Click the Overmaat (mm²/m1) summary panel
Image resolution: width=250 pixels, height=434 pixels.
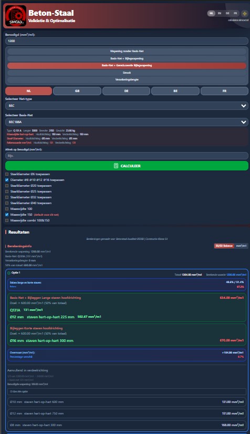127,355
